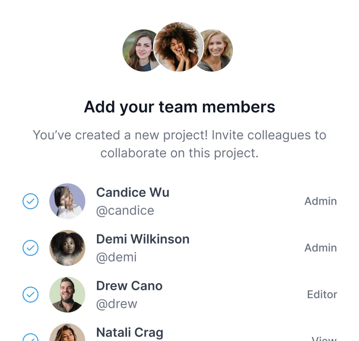This screenshot has width=359, height=341.
Task: Toggle the partially visible Natali Crag checkbox
Action: click(x=31, y=338)
